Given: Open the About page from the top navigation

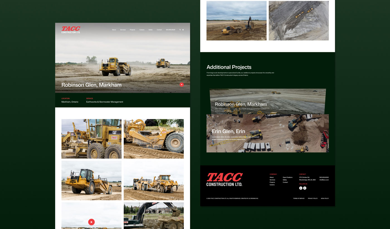Looking at the screenshot, I should (114, 29).
